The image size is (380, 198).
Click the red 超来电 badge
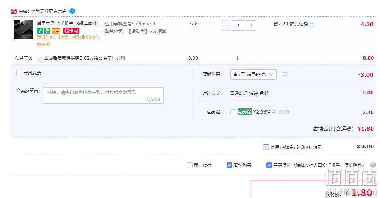coord(71,31)
